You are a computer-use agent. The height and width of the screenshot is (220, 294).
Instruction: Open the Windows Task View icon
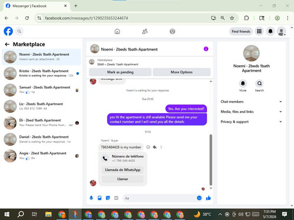[x=34, y=214]
